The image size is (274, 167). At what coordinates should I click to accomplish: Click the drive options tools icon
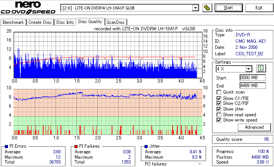coord(207,8)
